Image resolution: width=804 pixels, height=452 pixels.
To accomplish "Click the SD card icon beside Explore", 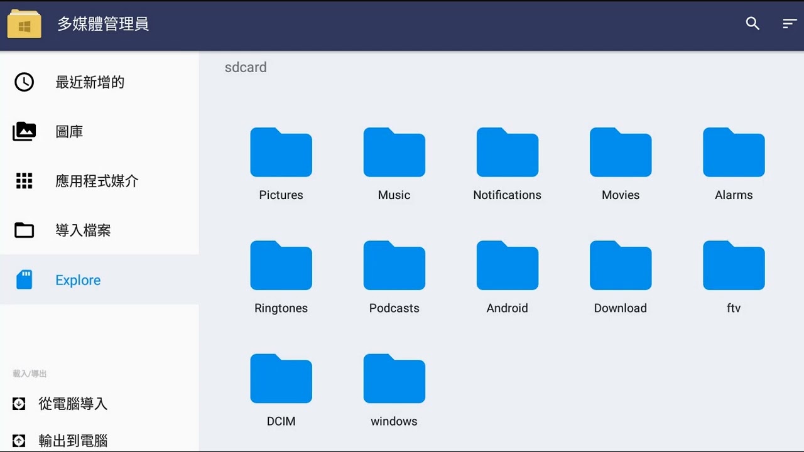I will click(24, 280).
